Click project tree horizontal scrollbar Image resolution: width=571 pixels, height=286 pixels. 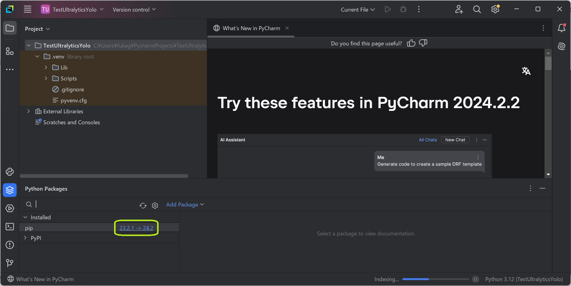coord(104,176)
